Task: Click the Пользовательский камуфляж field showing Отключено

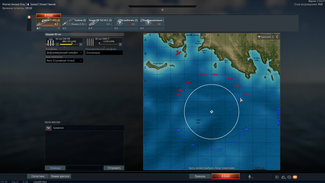Action: pyautogui.click(x=104, y=53)
